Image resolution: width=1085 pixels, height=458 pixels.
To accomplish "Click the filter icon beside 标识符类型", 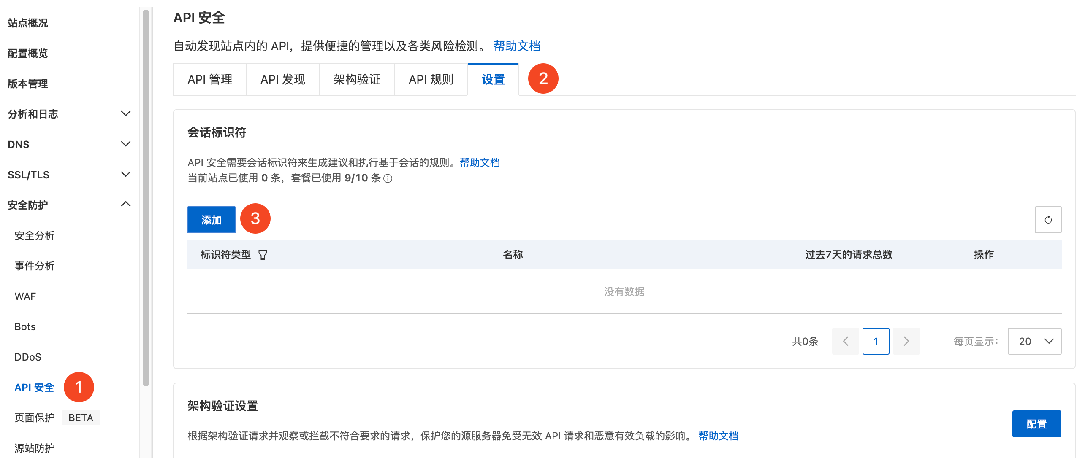I will (x=263, y=255).
